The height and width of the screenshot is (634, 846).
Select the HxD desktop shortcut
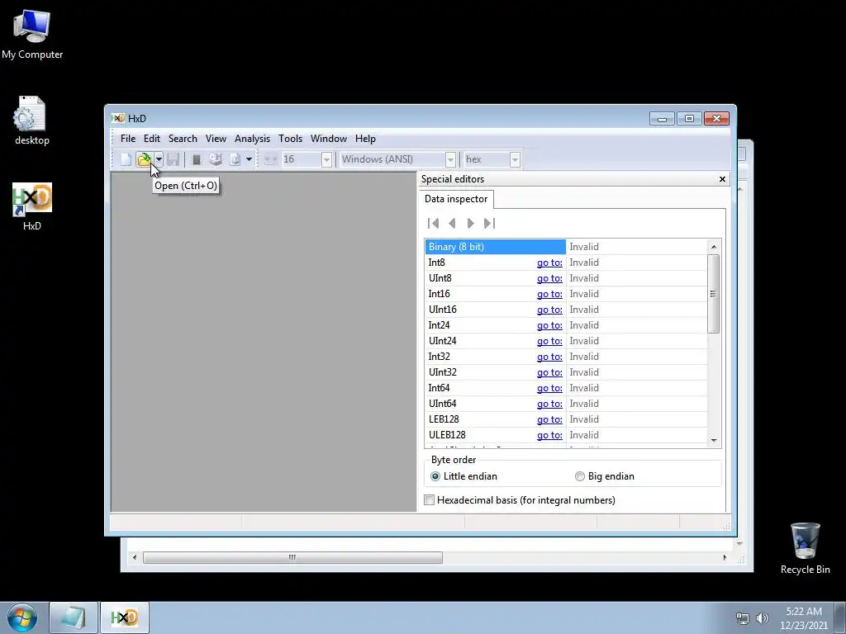(32, 206)
